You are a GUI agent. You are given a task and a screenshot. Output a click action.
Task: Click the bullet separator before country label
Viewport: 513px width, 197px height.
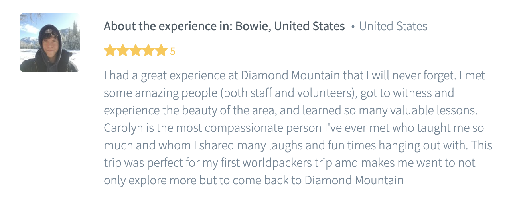(353, 27)
